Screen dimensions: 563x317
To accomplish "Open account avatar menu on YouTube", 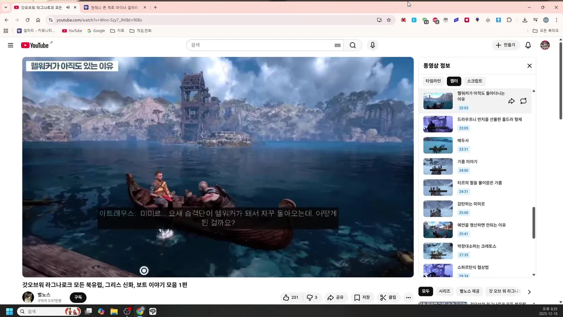I will (x=545, y=45).
